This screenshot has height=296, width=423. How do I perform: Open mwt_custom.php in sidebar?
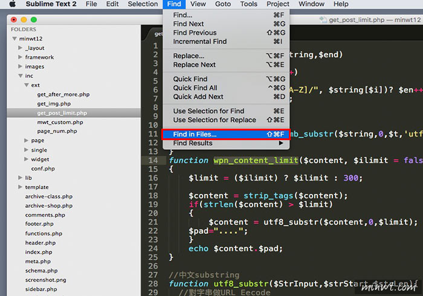[x=60, y=122]
